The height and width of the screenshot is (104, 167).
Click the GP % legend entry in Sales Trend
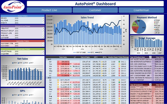pyautogui.click(x=99, y=52)
